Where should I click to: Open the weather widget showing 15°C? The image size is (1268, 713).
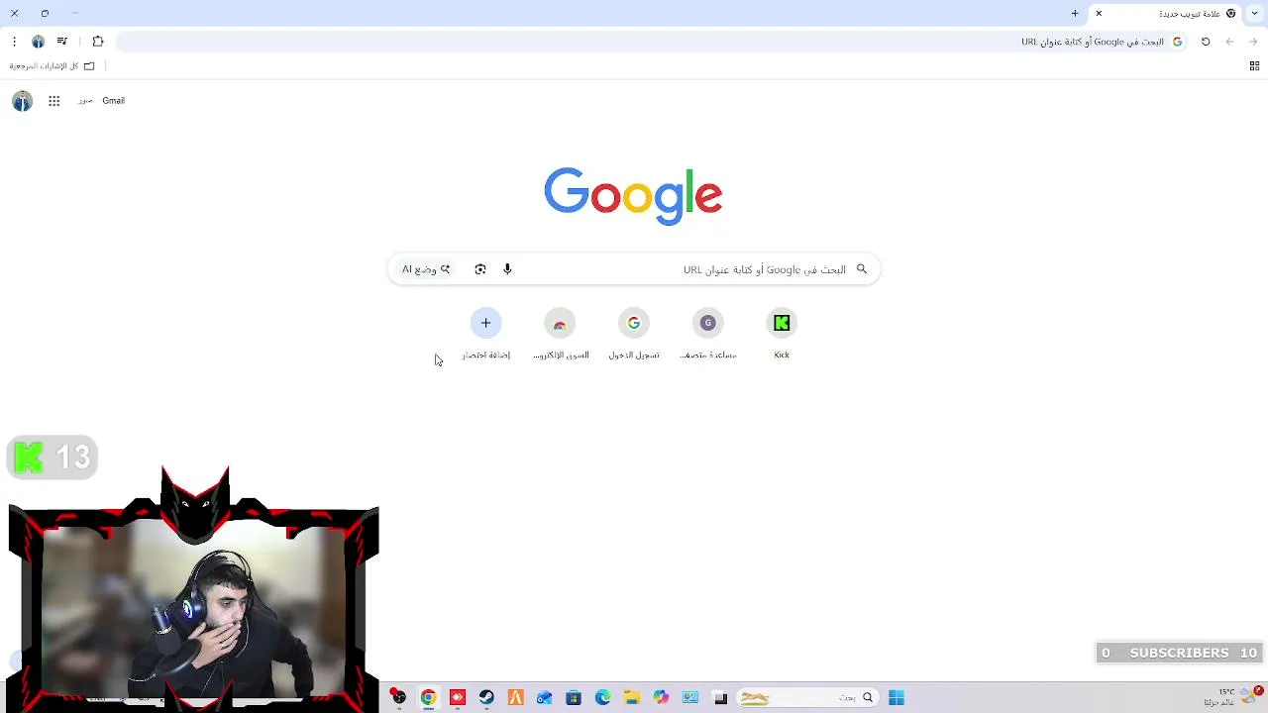click(1233, 697)
